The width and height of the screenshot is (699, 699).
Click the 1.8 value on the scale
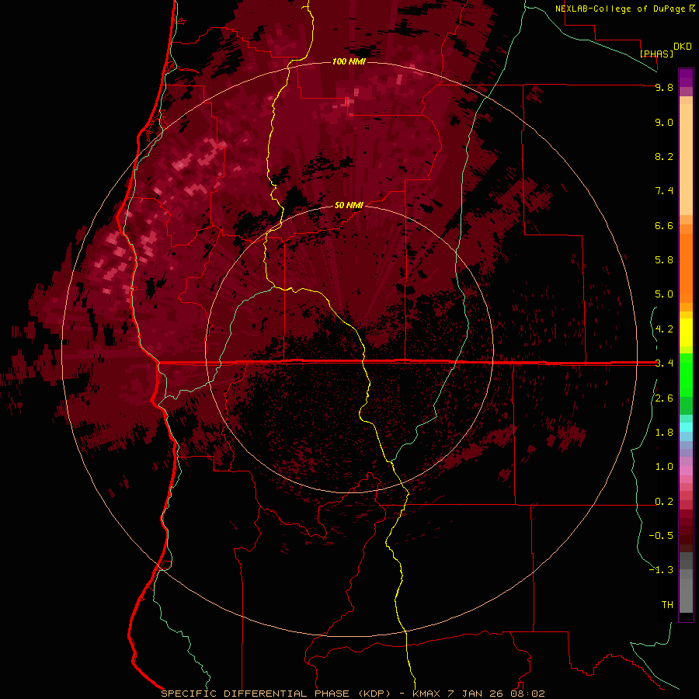pos(664,433)
